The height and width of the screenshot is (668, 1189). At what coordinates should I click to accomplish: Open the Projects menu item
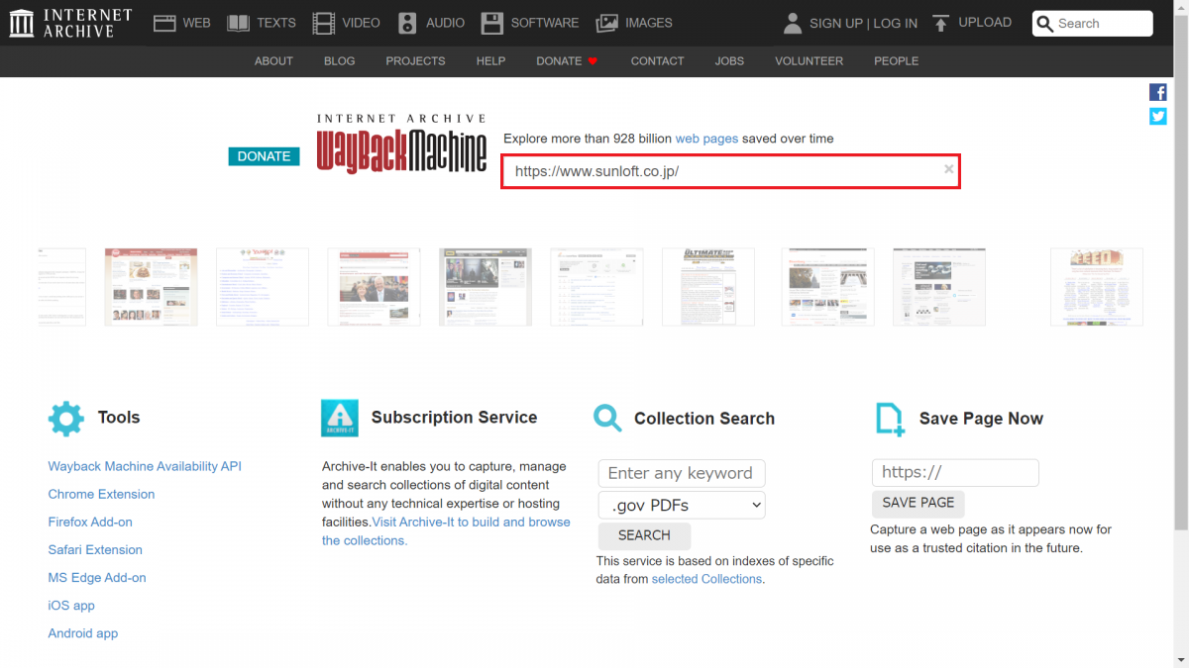[415, 61]
